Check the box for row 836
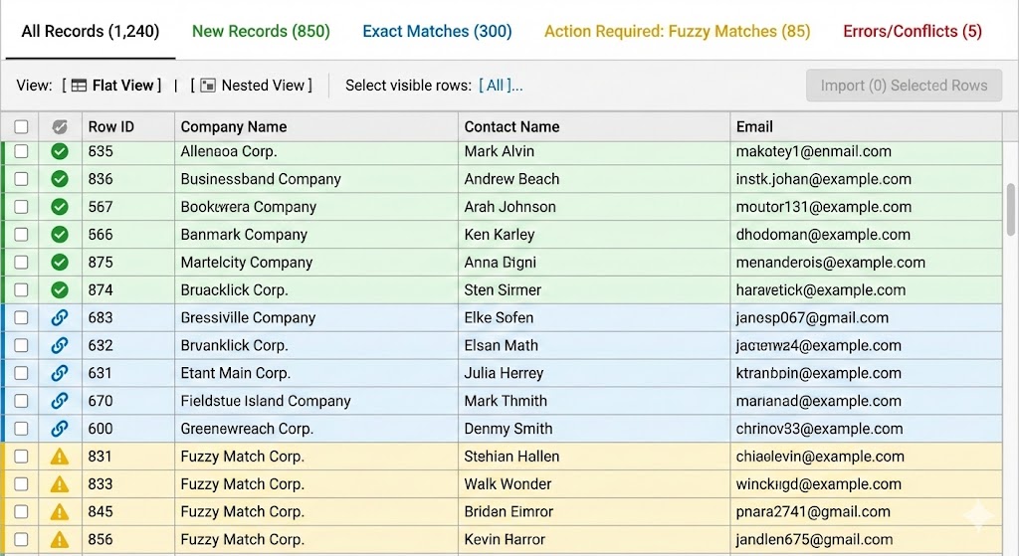Screen dimensions: 1019x556 pos(21,179)
